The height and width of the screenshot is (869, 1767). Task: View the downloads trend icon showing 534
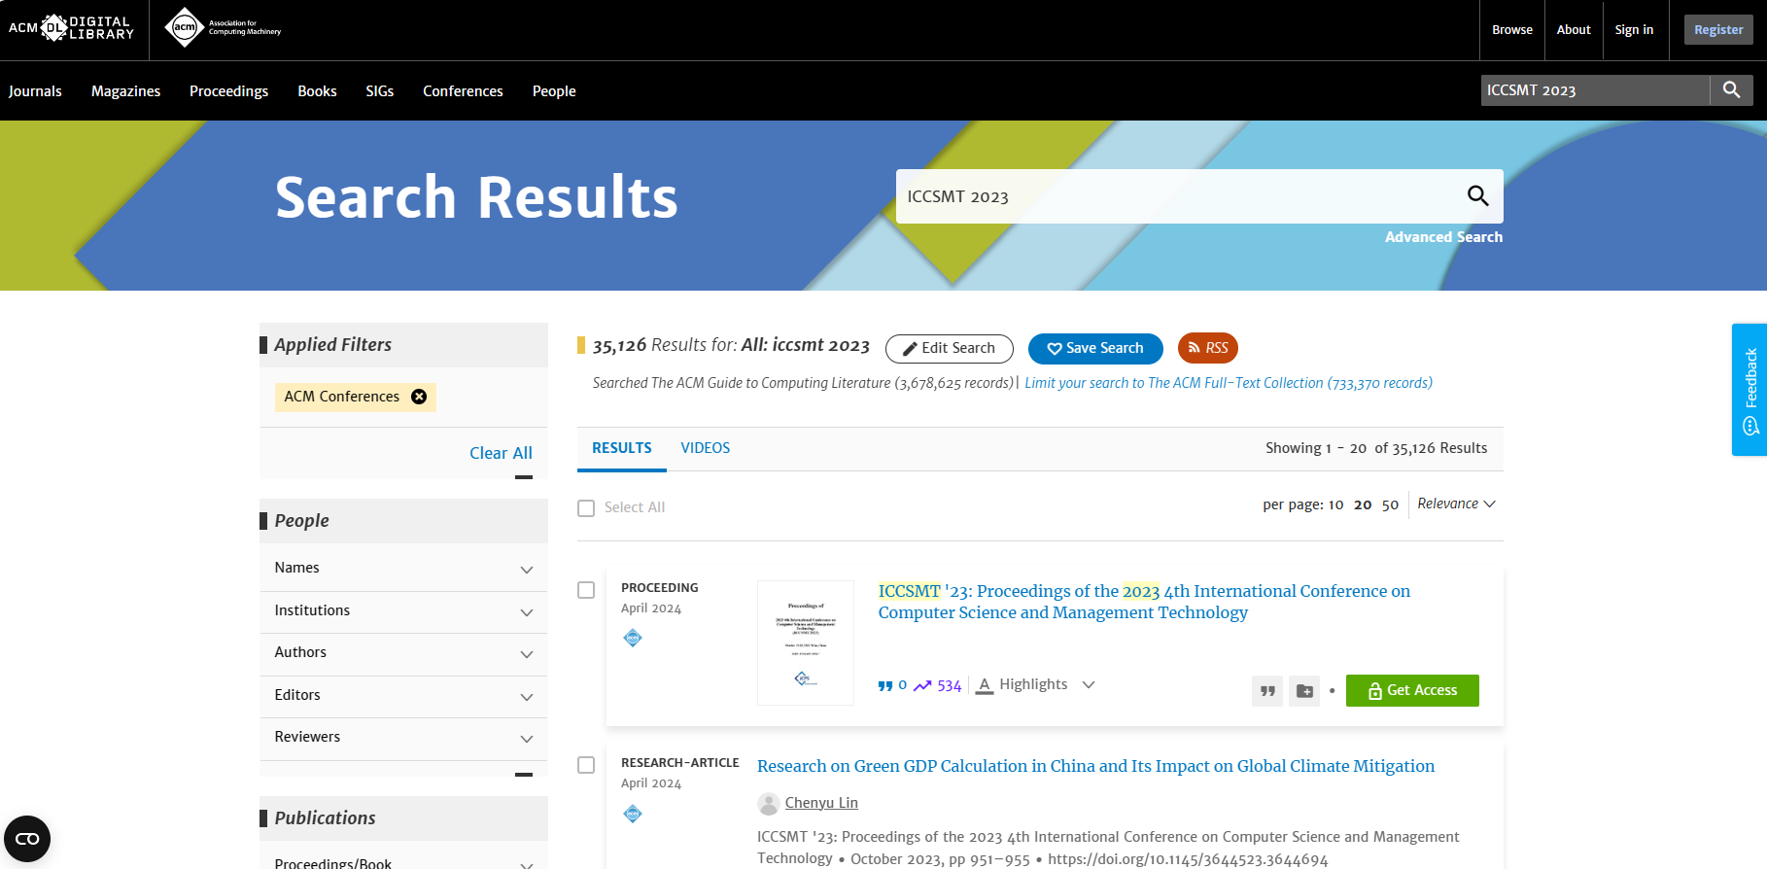[x=922, y=685]
